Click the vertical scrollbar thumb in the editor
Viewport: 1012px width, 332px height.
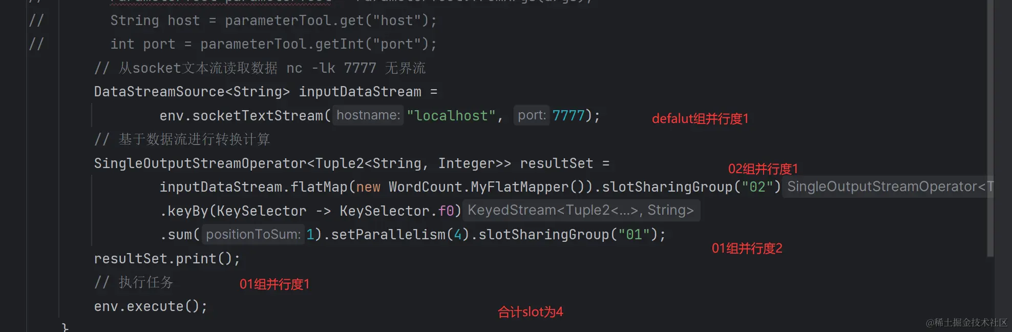pyautogui.click(x=990, y=128)
